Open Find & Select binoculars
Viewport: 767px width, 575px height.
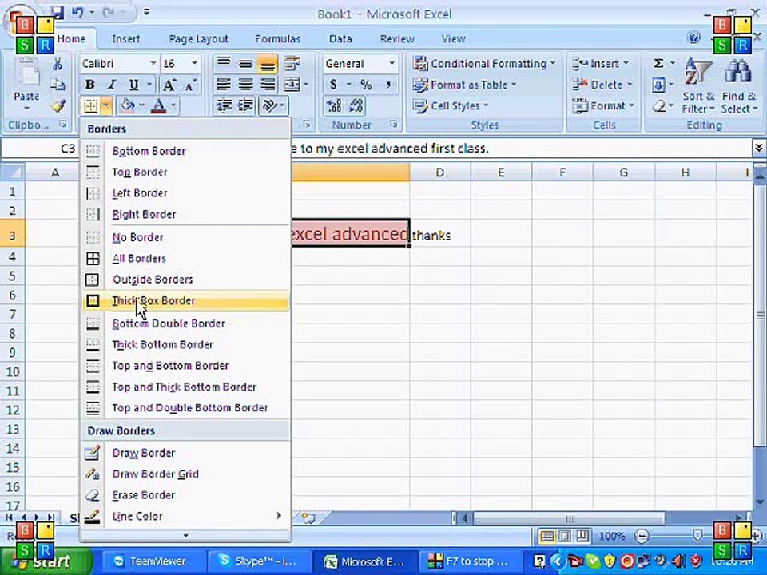pos(738,85)
